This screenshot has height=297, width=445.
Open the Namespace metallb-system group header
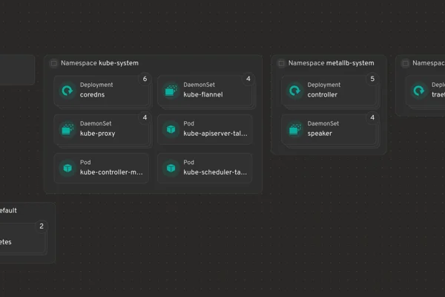point(331,64)
